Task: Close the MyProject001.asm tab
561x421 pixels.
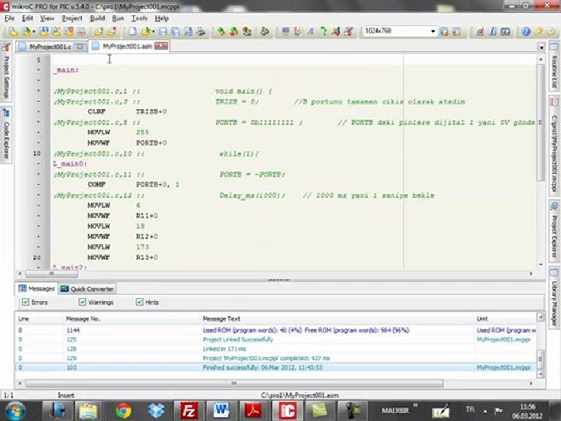Action: [x=161, y=46]
